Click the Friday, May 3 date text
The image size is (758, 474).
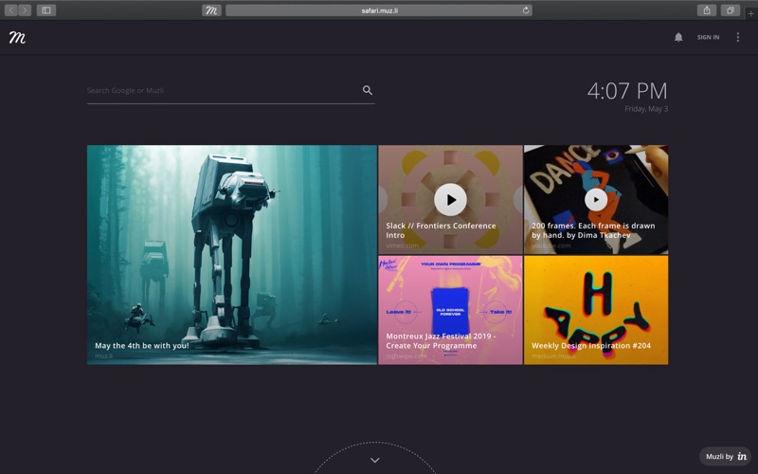646,109
